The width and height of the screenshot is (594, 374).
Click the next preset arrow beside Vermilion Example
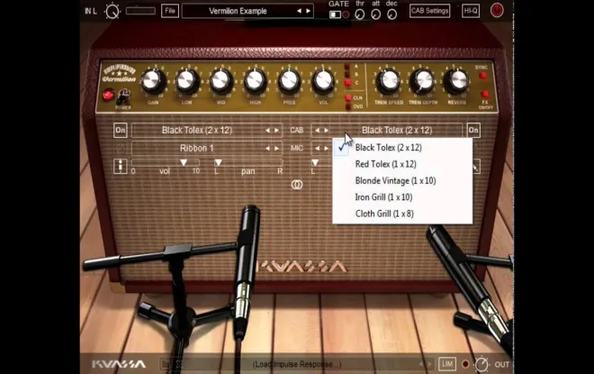[309, 11]
